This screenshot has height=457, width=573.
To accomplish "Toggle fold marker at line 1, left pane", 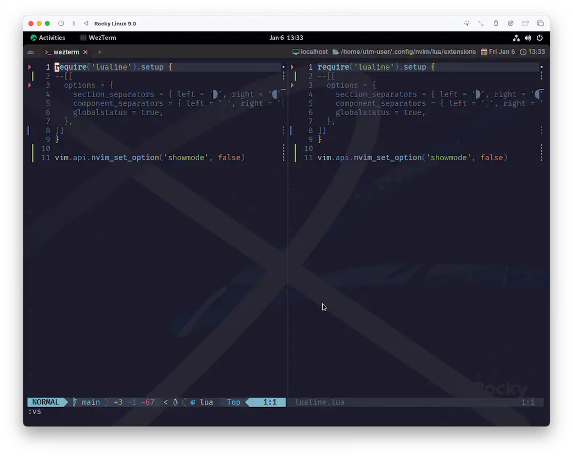I will (x=30, y=67).
